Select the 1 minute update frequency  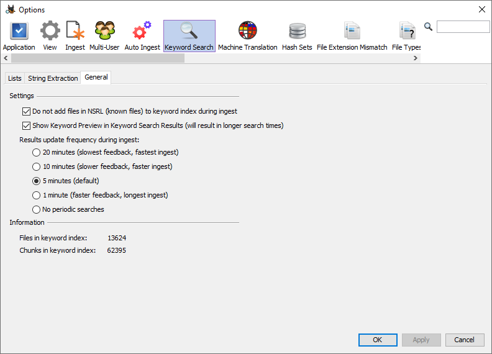coord(37,195)
